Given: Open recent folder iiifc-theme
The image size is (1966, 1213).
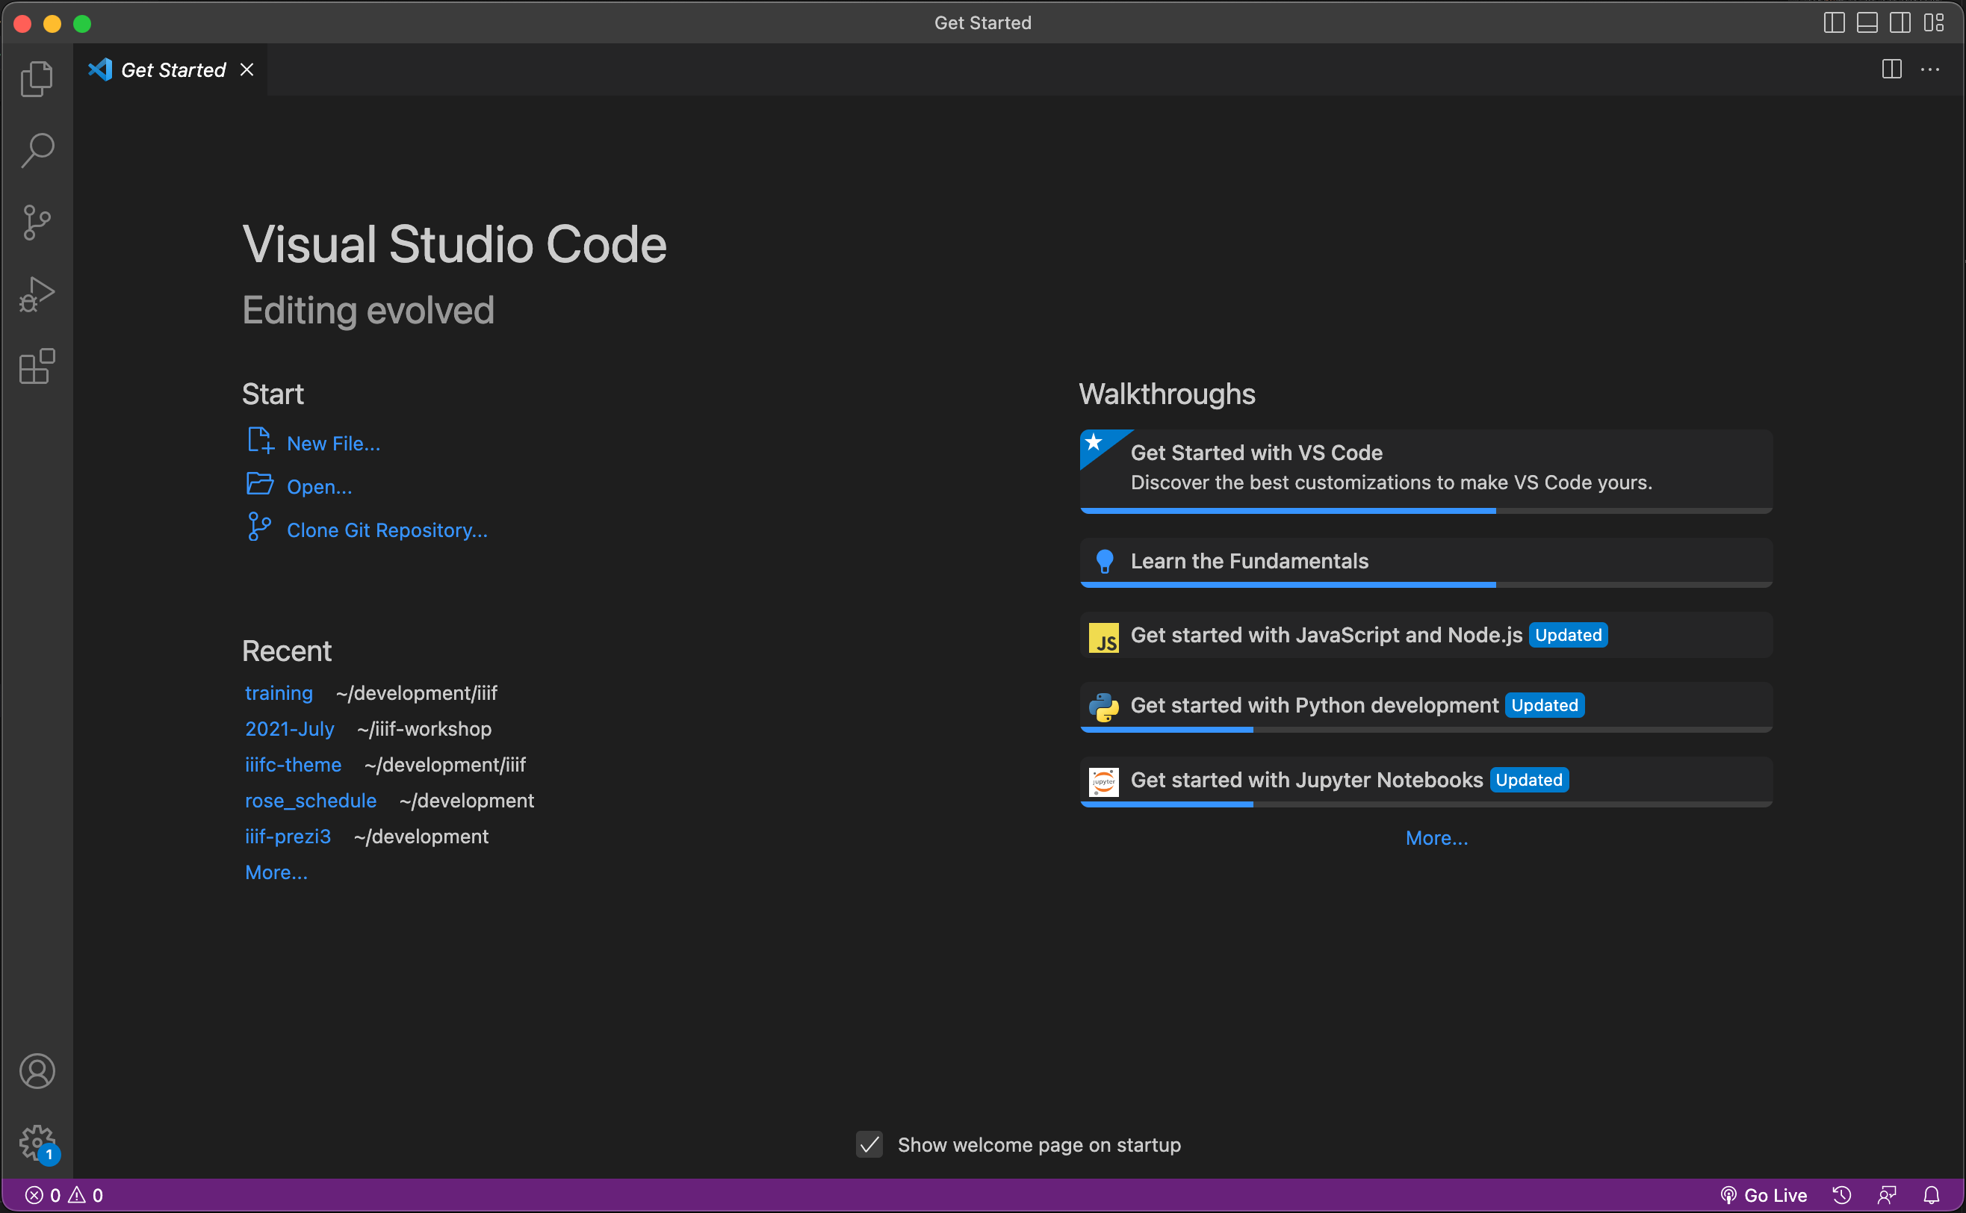Looking at the screenshot, I should pos(293,765).
